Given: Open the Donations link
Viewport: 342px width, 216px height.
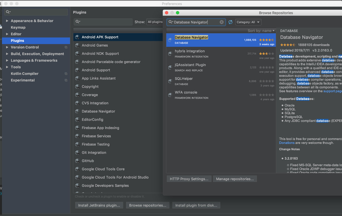Looking at the screenshot, I should pos(287,143).
